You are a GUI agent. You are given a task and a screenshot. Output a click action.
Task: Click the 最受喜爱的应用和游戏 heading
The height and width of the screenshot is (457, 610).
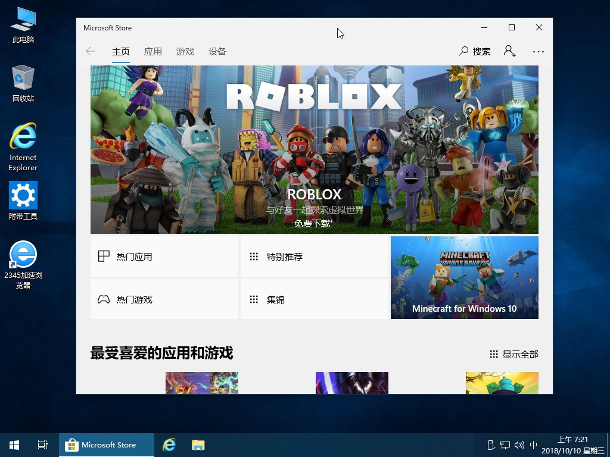(162, 353)
